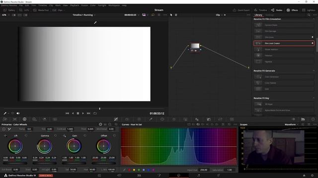Viewport: 318px width, 178px height.
Task: Switch to the Library tab
Action: tap(258, 15)
